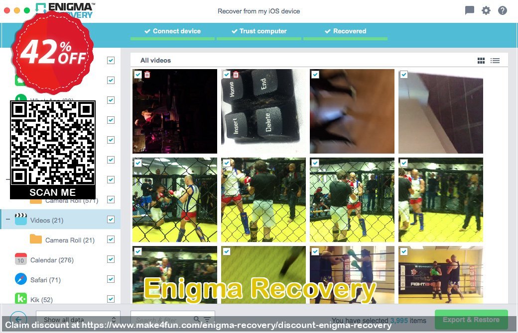Deselect the white wall video checkbox

[404, 75]
